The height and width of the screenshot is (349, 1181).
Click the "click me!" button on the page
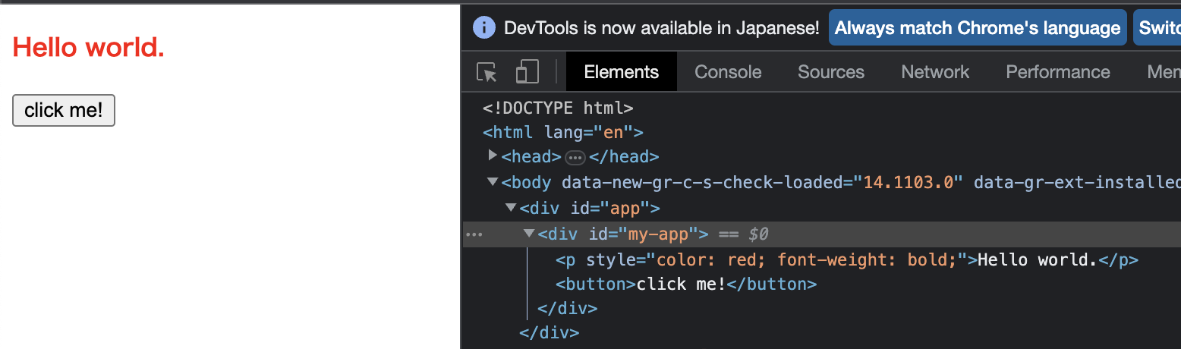64,110
